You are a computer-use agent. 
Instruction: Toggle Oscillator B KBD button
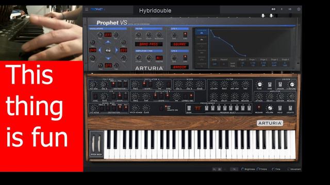[191, 96]
